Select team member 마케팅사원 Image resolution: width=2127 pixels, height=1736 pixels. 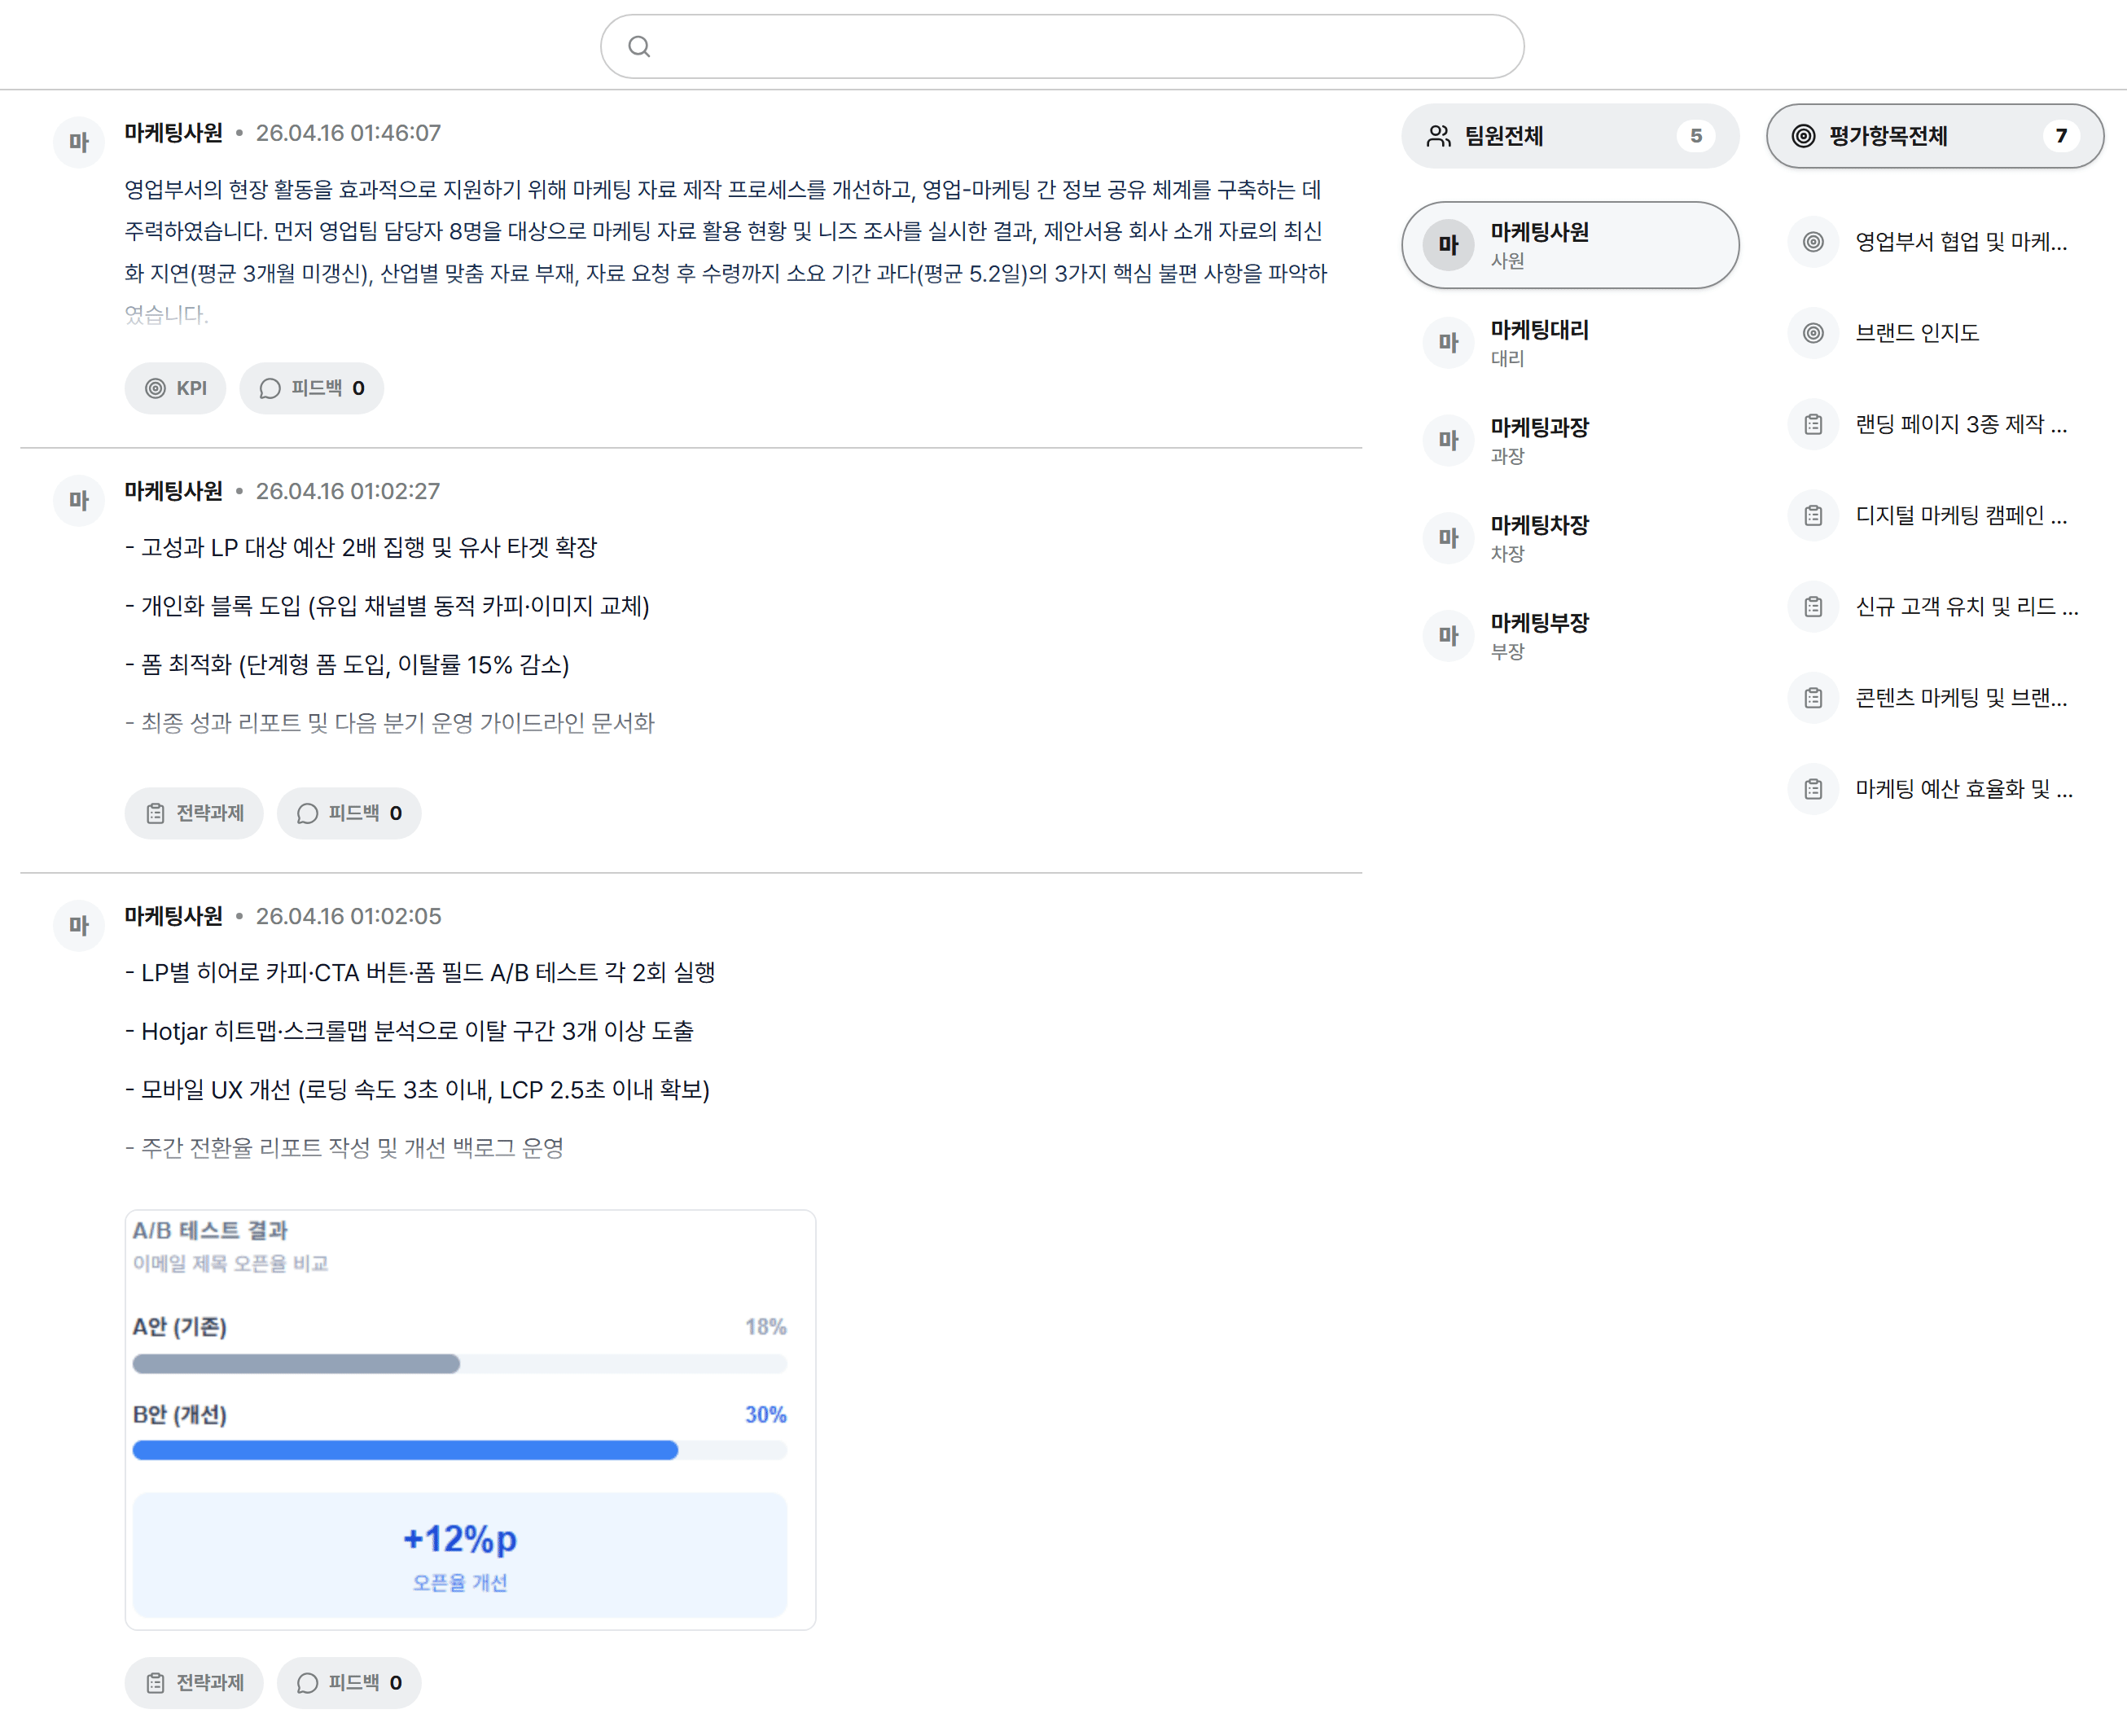click(x=1570, y=245)
